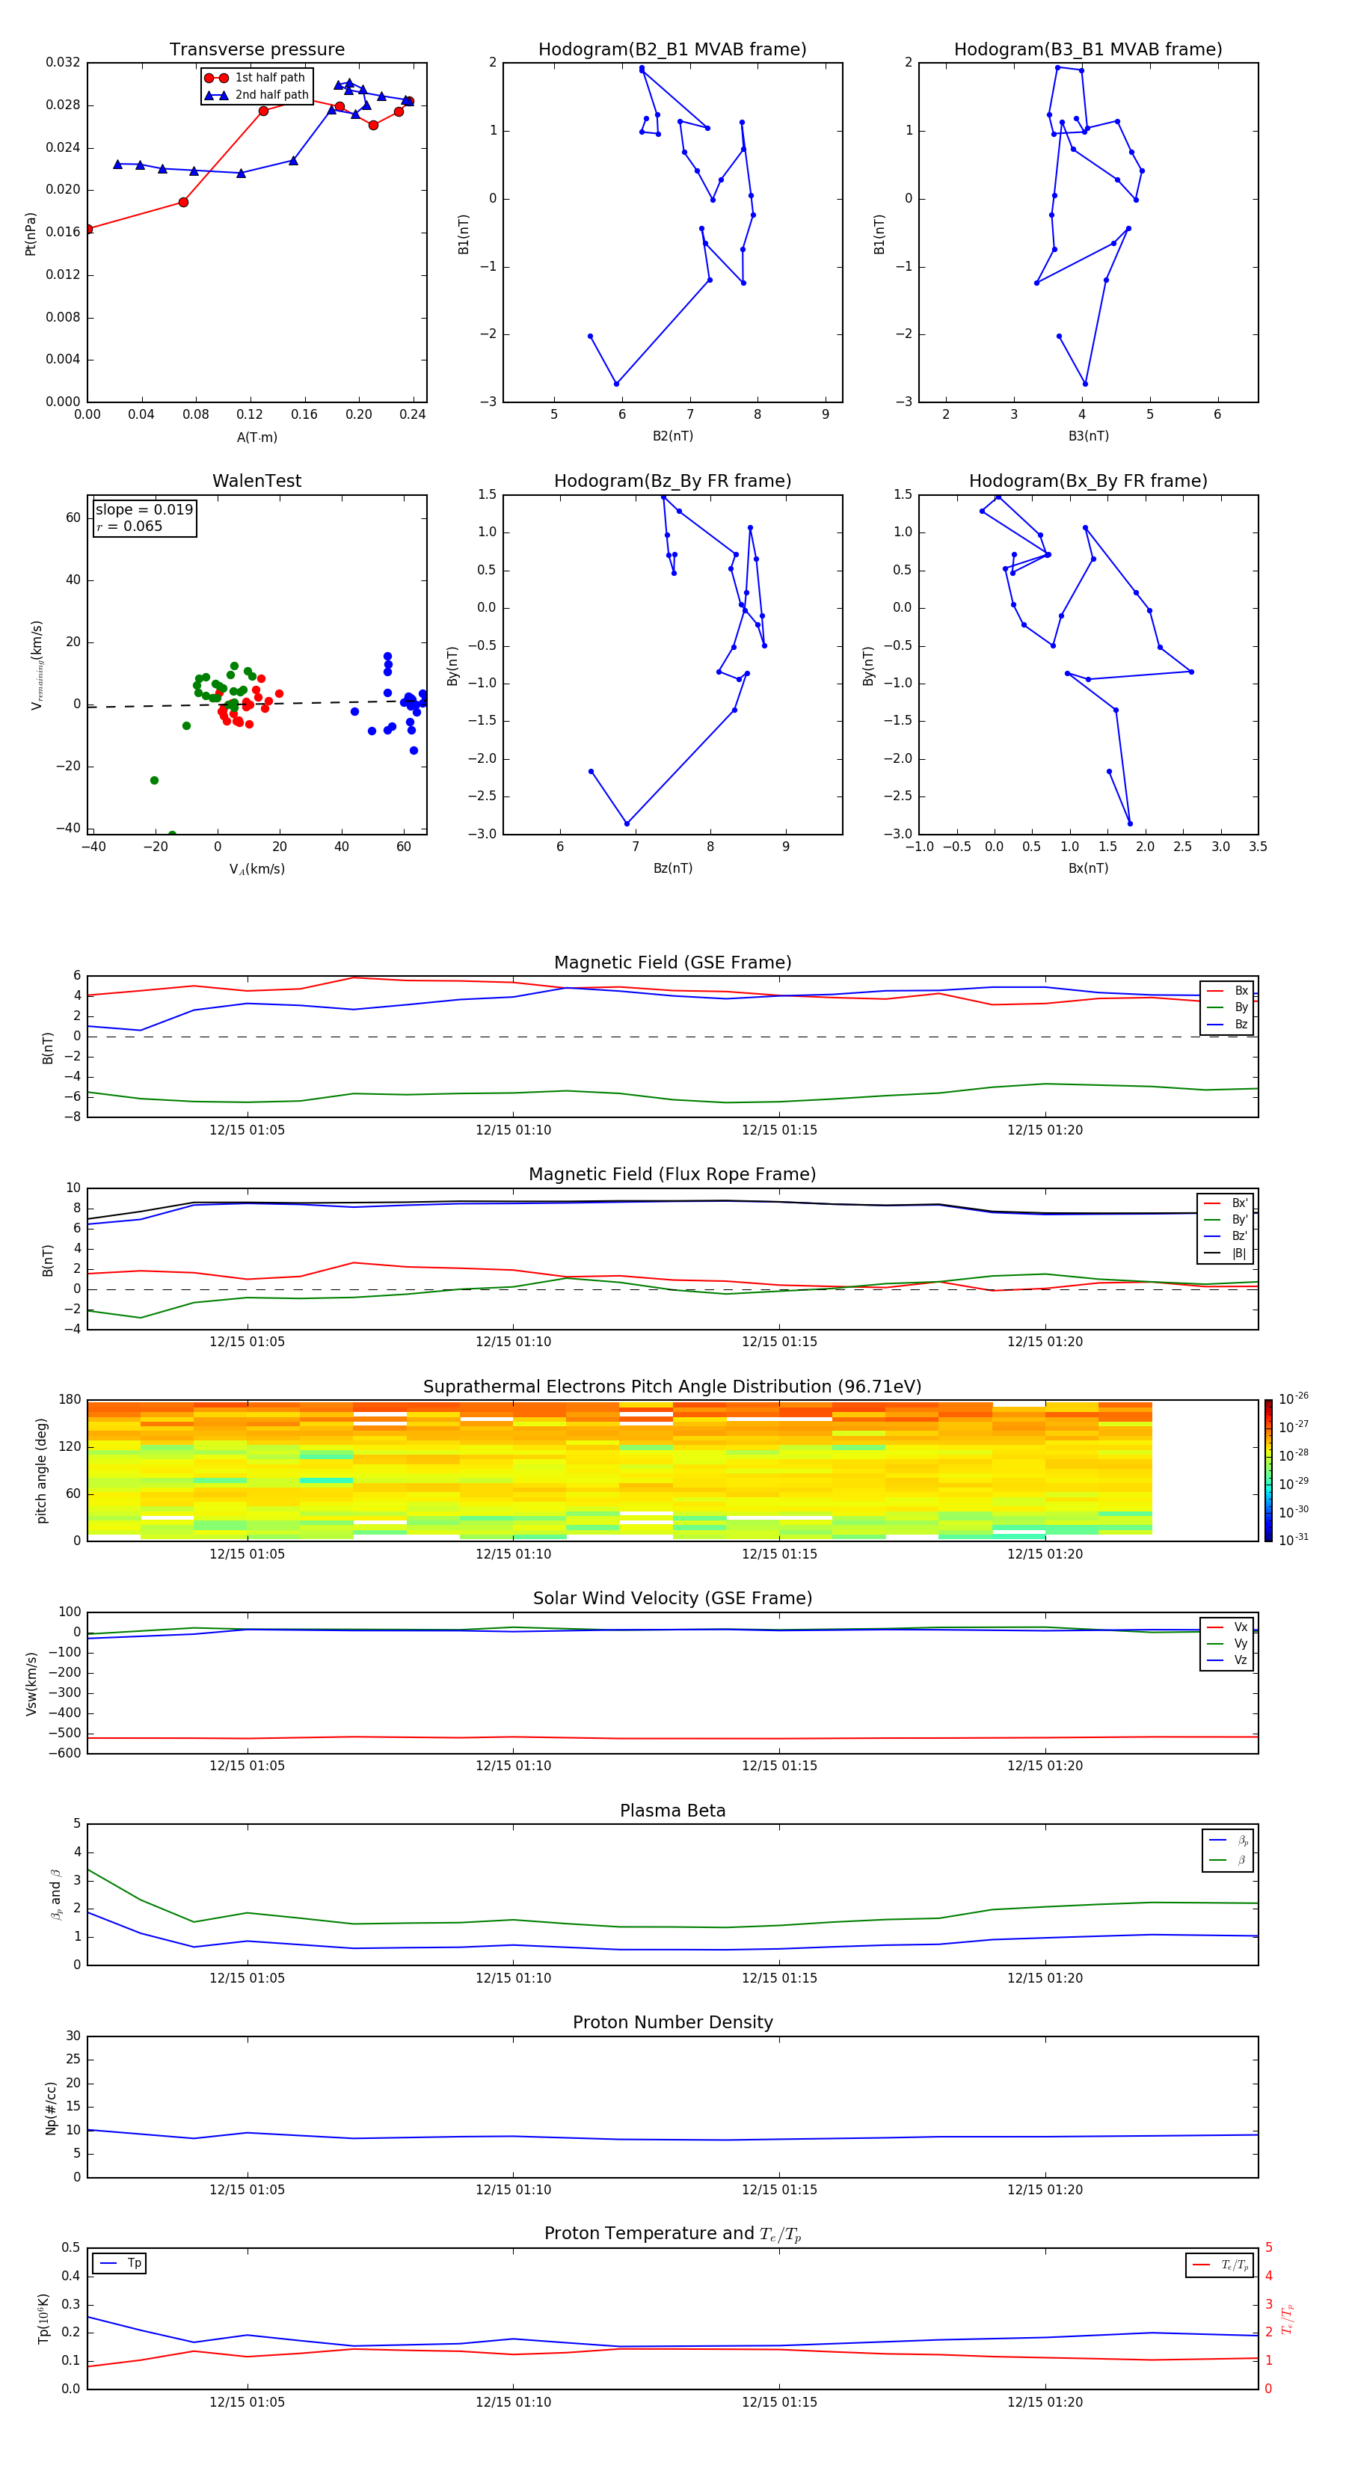Click the βp entry in Plasma Beta legend
This screenshot has height=2468, width=1346.
click(1228, 1841)
